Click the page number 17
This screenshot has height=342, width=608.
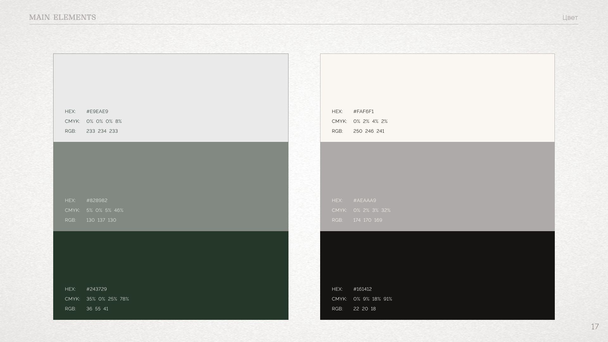coord(595,326)
